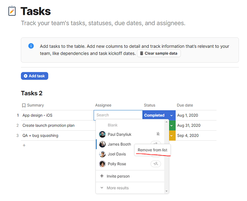
Task: Open the yellow status dropdown in row 3
Action: pos(172,135)
